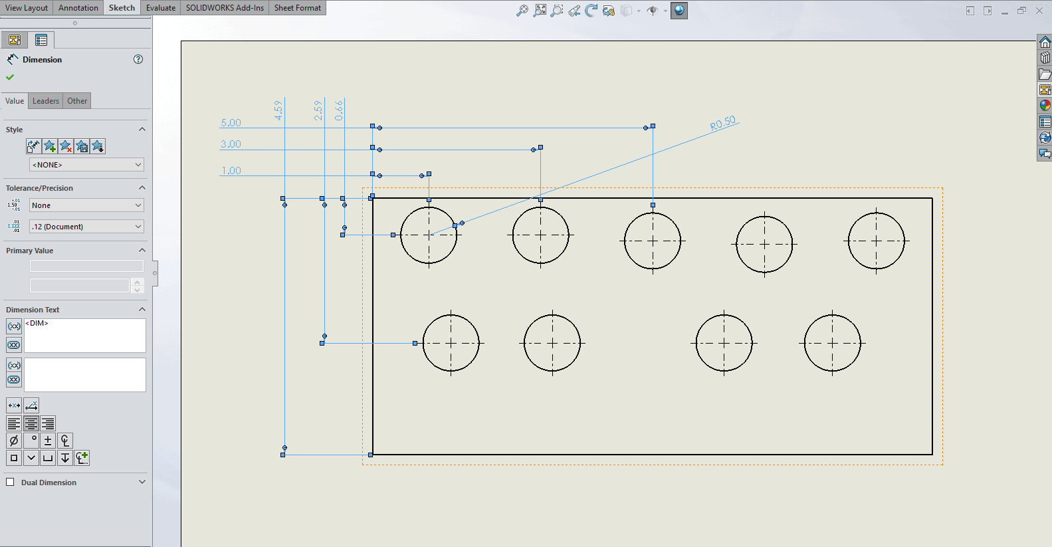Open the View Palette icon
The image size is (1052, 547).
(x=1045, y=90)
